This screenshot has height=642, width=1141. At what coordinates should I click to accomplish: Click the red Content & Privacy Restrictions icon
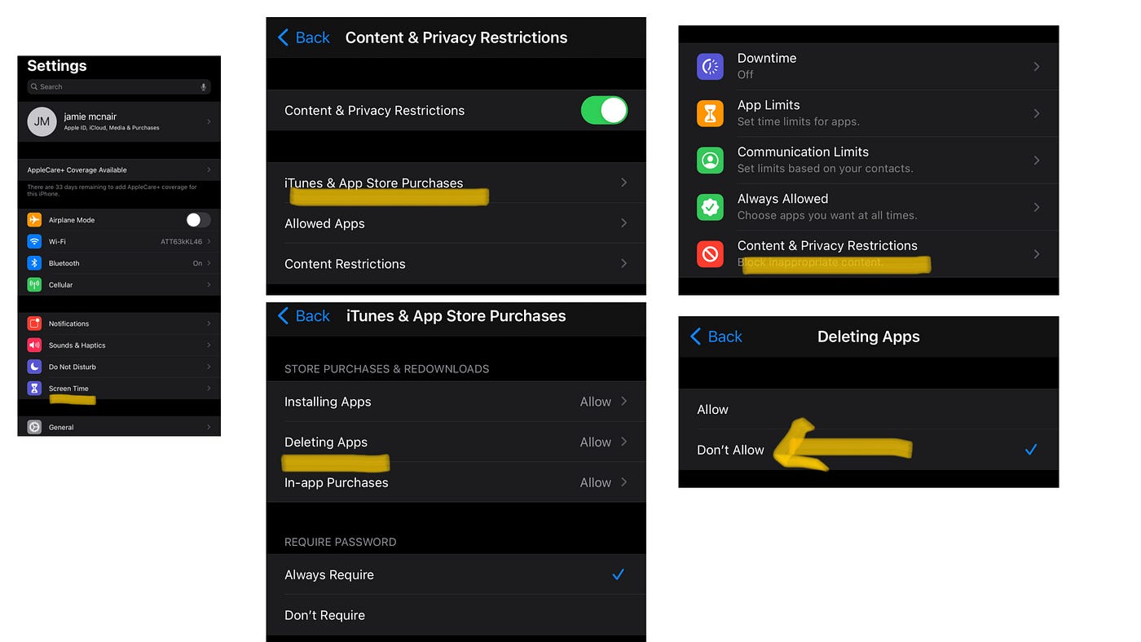710,253
